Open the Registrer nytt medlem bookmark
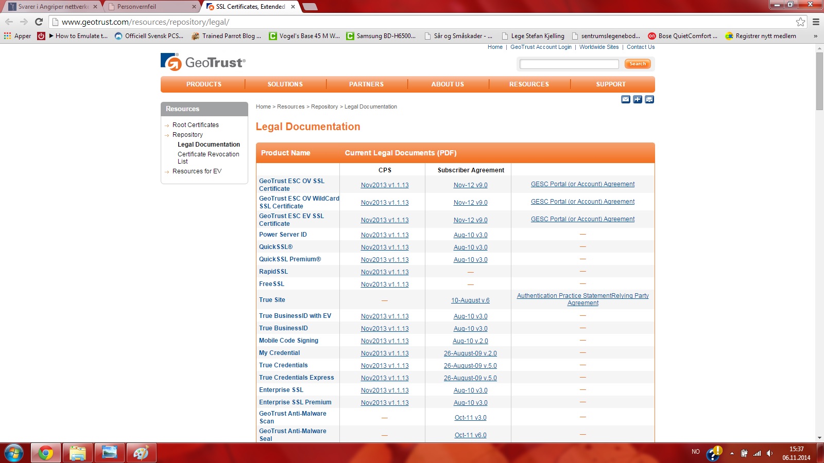The width and height of the screenshot is (824, 463). [761, 36]
